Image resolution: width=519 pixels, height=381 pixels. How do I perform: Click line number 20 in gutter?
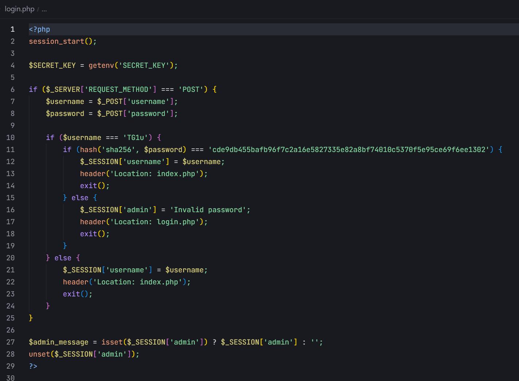11,258
